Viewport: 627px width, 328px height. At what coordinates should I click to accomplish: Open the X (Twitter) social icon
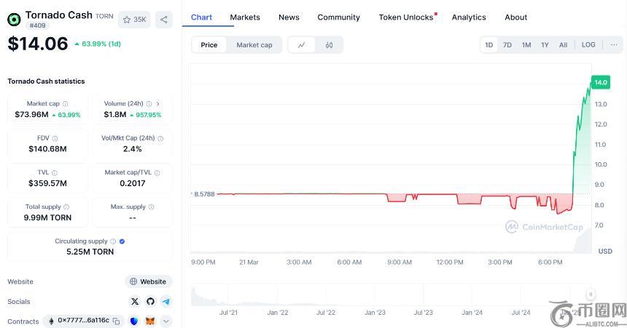coord(135,301)
